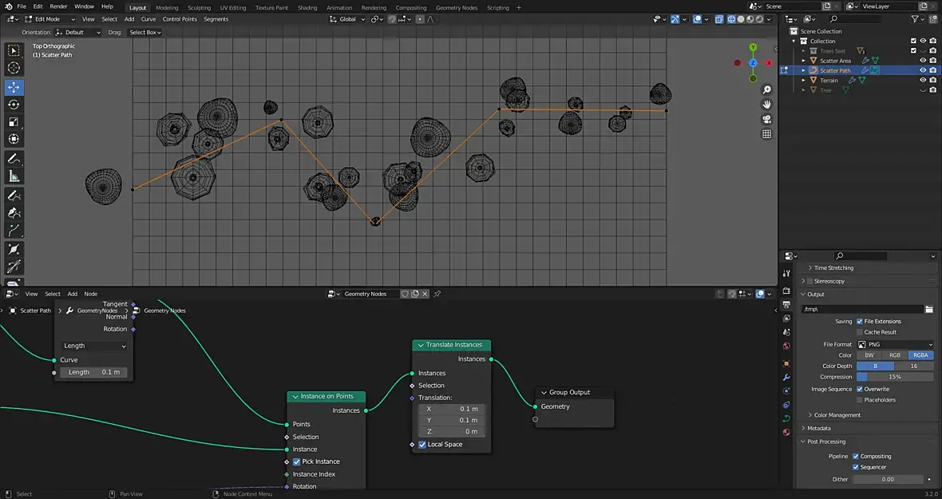Viewport: 942px width, 499px height.
Task: Select RGB color mode button
Action: pos(895,355)
